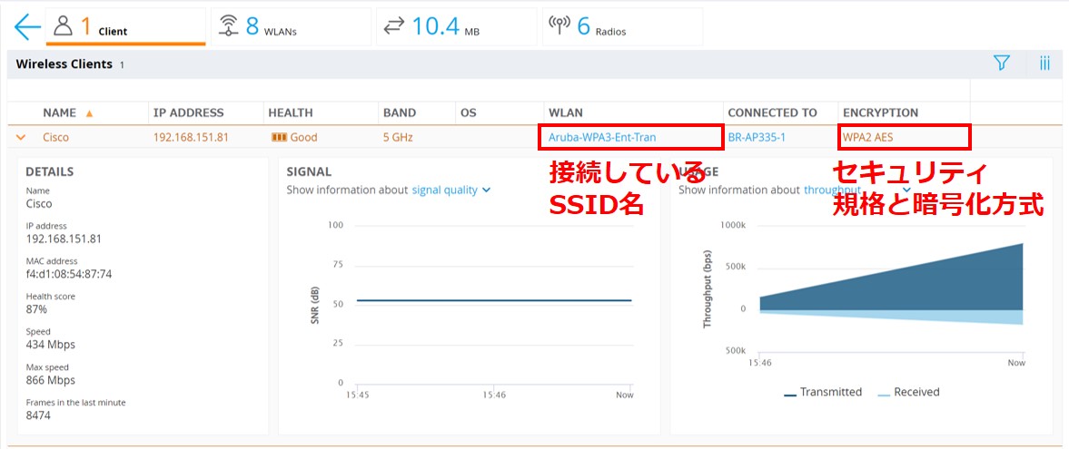Click the 866 Mbps max speed value
This screenshot has height=449, width=1069.
[51, 380]
